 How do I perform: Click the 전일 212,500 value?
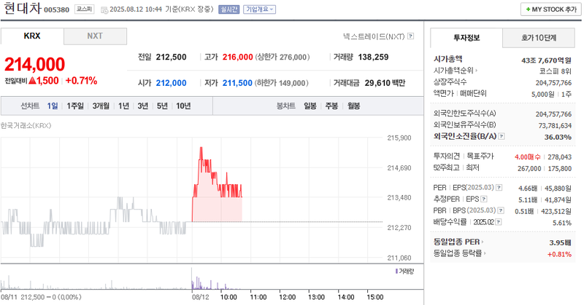pyautogui.click(x=171, y=58)
